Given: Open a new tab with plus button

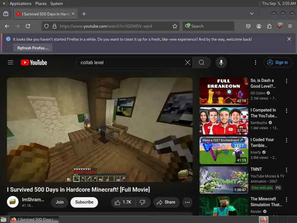Looking at the screenshot, I should click(x=84, y=14).
